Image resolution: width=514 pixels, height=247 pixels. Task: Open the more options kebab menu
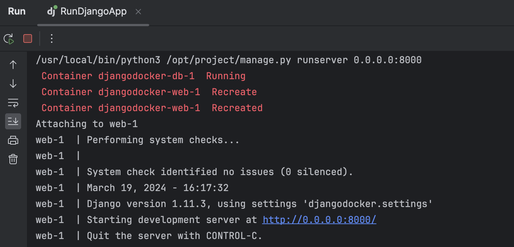point(51,39)
